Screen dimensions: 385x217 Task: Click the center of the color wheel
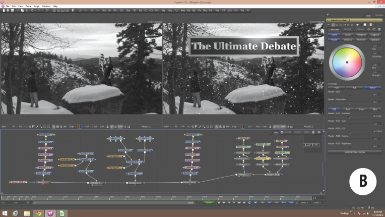347,62
